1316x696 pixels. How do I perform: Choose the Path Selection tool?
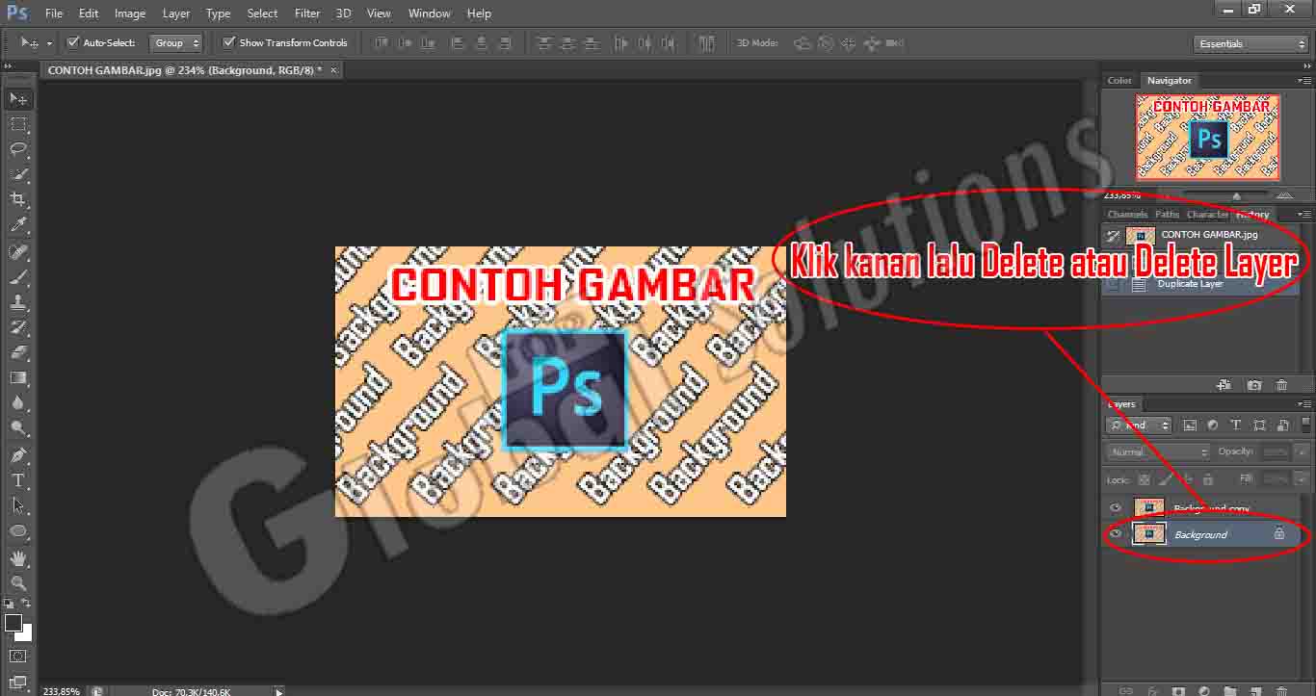pyautogui.click(x=18, y=504)
